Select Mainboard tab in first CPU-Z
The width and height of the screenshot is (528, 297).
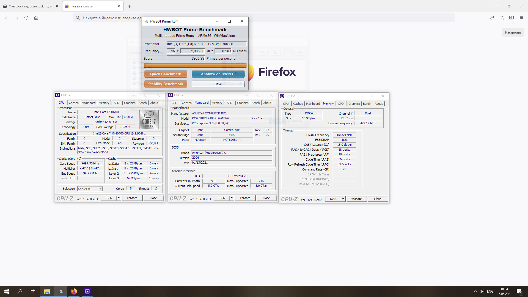tap(89, 103)
